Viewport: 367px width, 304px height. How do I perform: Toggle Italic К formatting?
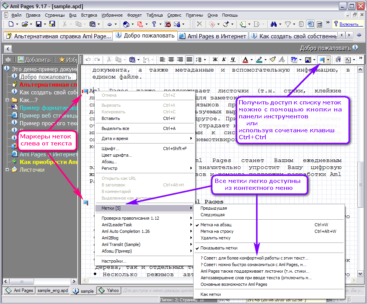point(224,60)
